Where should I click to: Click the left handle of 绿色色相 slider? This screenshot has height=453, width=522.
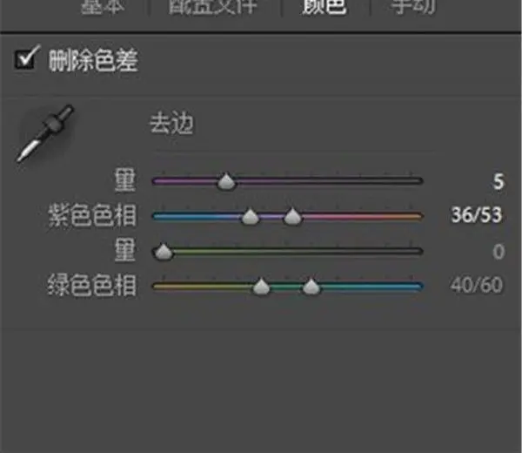261,287
